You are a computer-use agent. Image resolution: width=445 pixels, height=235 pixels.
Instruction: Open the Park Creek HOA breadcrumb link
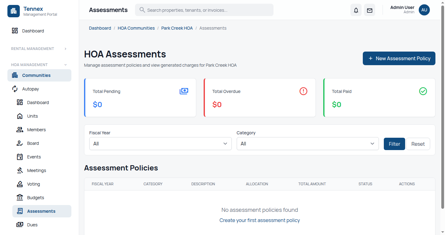tap(177, 28)
